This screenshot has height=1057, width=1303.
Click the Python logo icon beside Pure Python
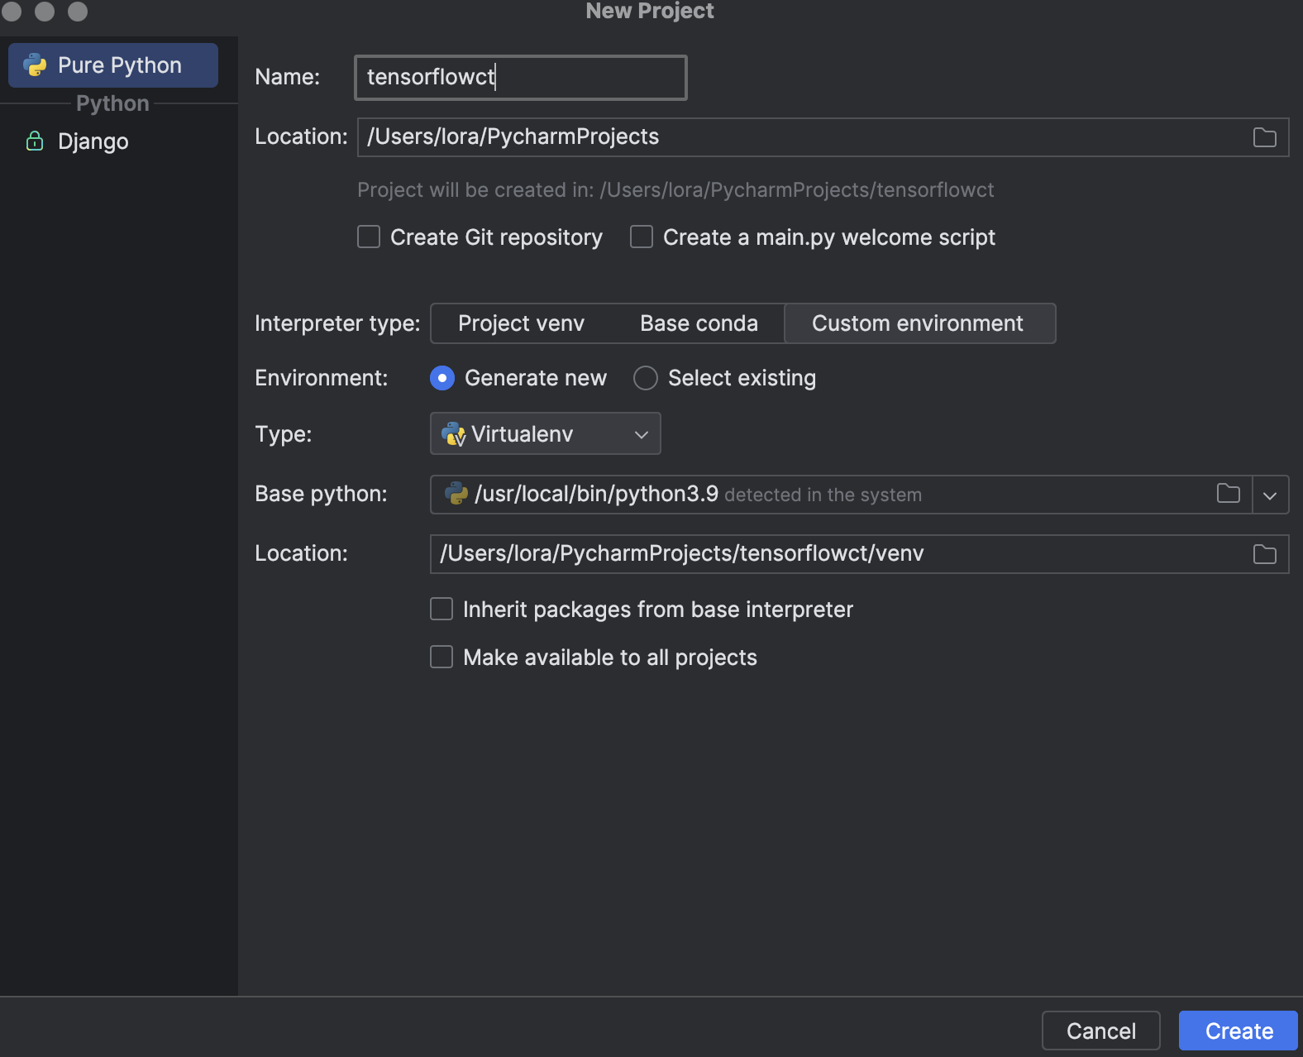pos(35,65)
